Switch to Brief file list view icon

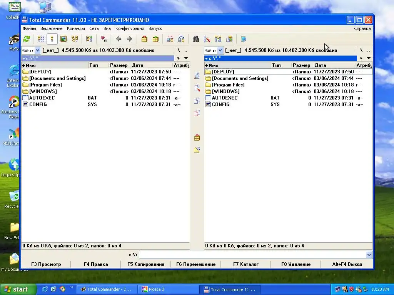click(41, 39)
